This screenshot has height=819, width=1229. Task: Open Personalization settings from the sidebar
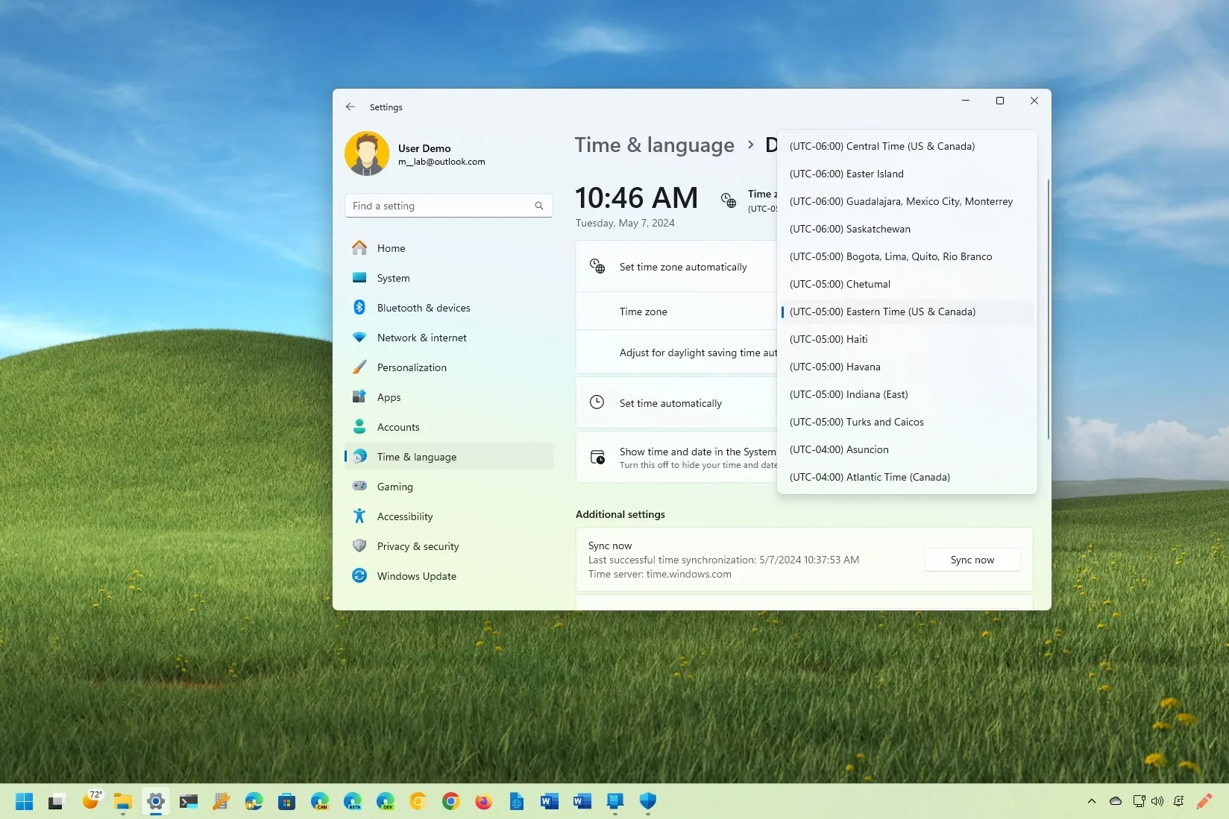click(x=411, y=367)
